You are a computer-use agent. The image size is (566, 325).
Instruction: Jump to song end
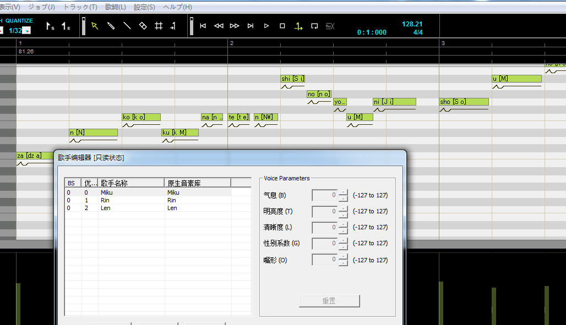[x=251, y=26]
